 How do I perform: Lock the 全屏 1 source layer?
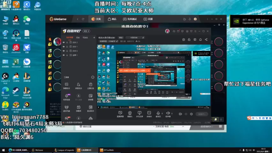point(67,55)
